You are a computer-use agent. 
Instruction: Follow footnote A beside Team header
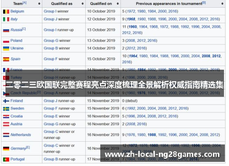click(x=25, y=3)
